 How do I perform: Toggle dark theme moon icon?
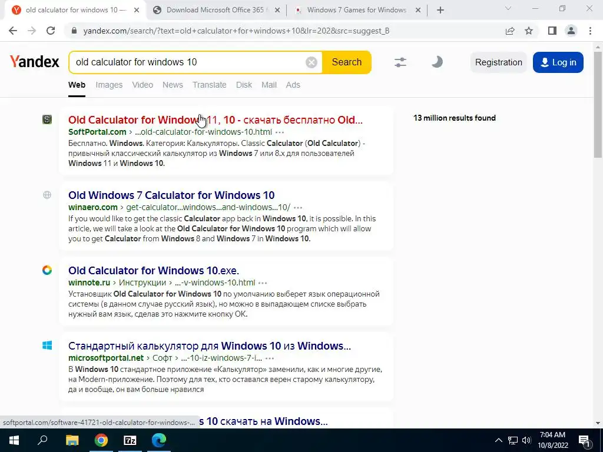(437, 61)
